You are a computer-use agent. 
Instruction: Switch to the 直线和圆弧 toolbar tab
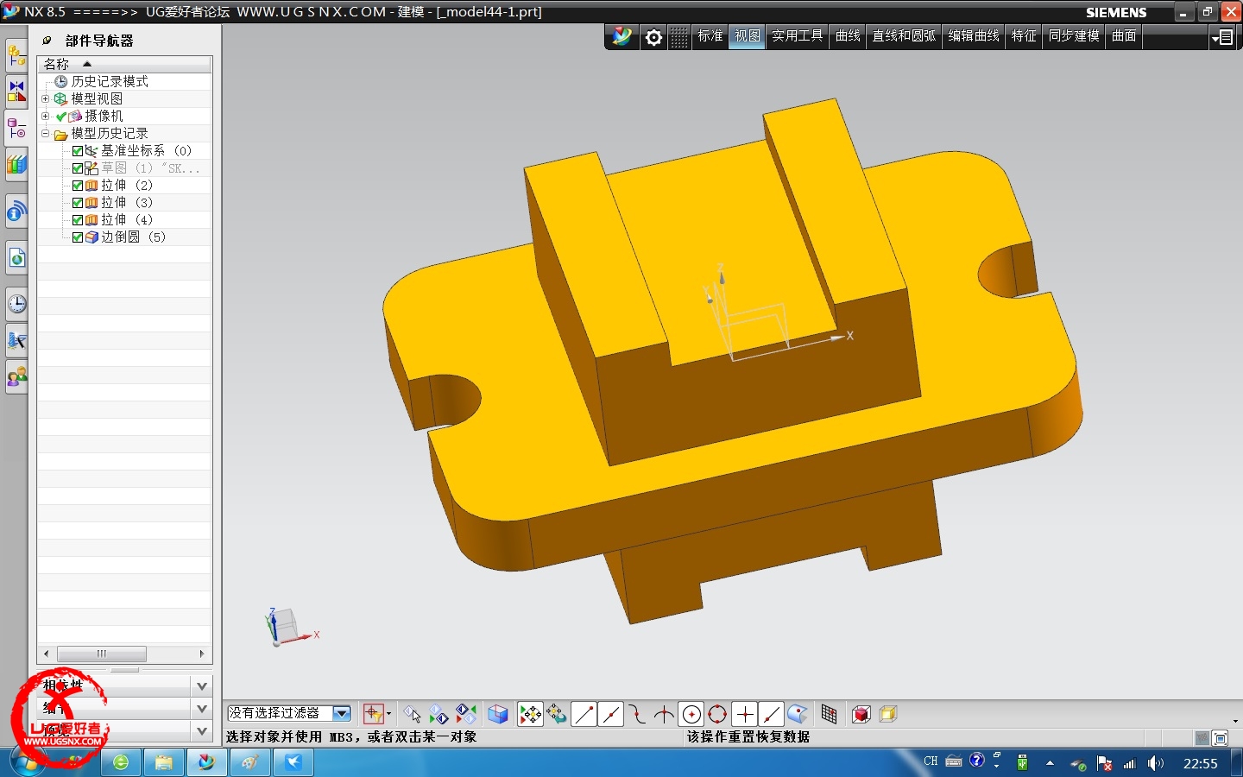[x=904, y=36]
